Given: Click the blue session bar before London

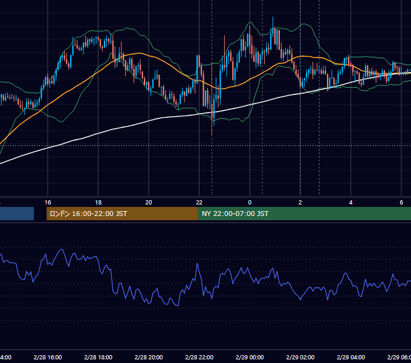Looking at the screenshot, I should tap(17, 214).
